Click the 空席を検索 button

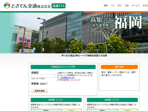[x=40, y=91]
